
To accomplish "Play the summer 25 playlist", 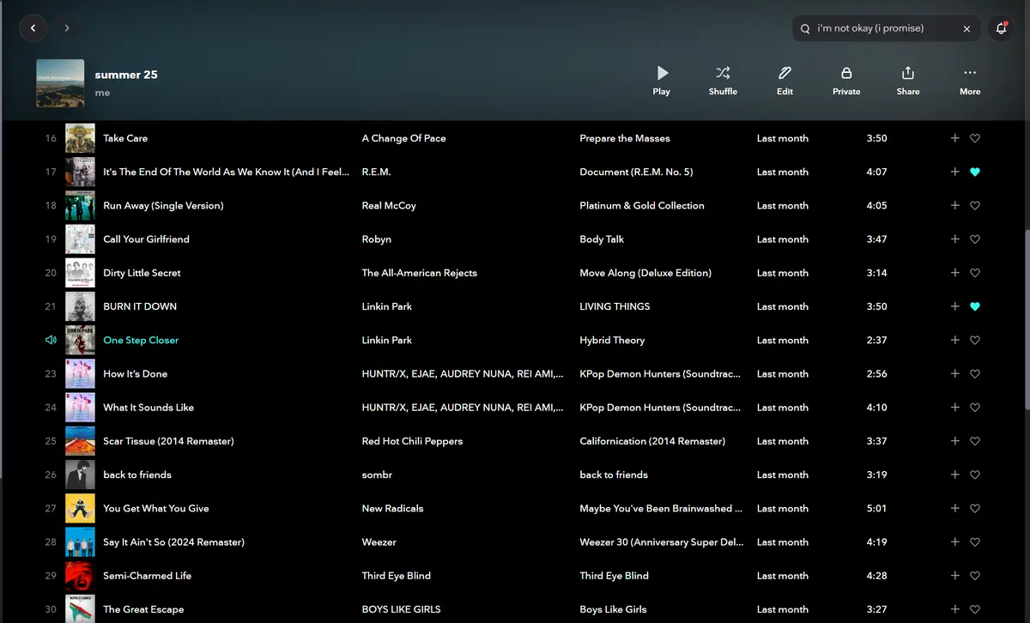I will tap(661, 81).
